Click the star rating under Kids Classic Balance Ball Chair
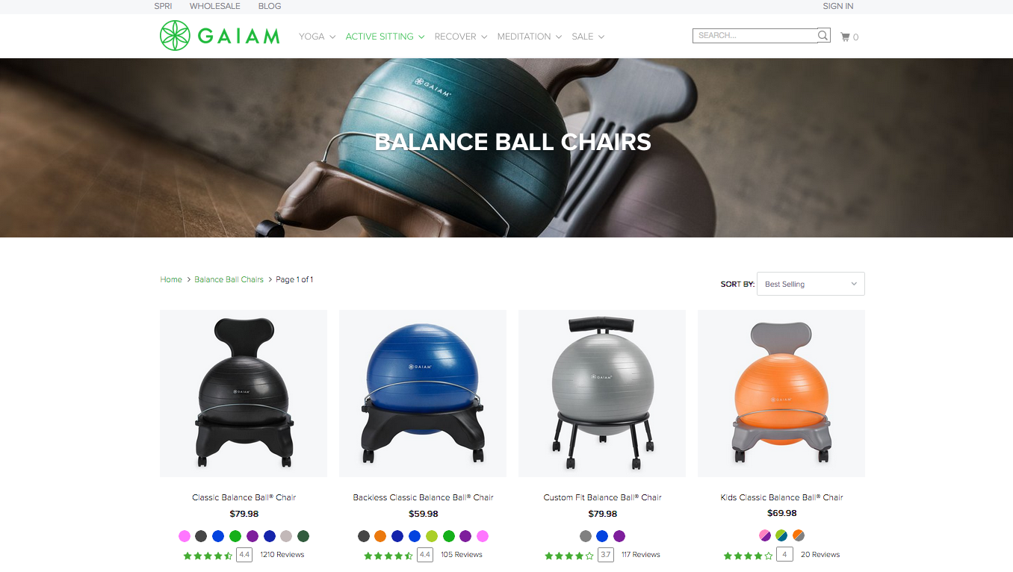 point(748,556)
